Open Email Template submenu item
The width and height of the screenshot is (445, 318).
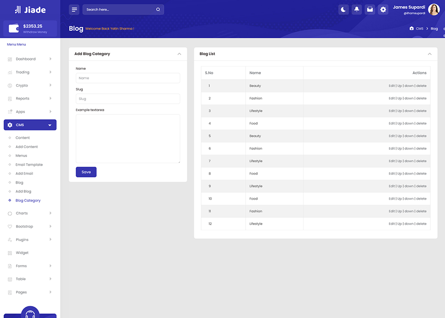click(29, 165)
